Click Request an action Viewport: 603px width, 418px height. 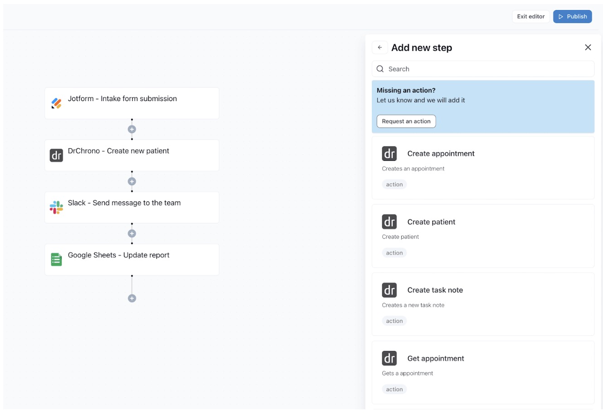(406, 121)
